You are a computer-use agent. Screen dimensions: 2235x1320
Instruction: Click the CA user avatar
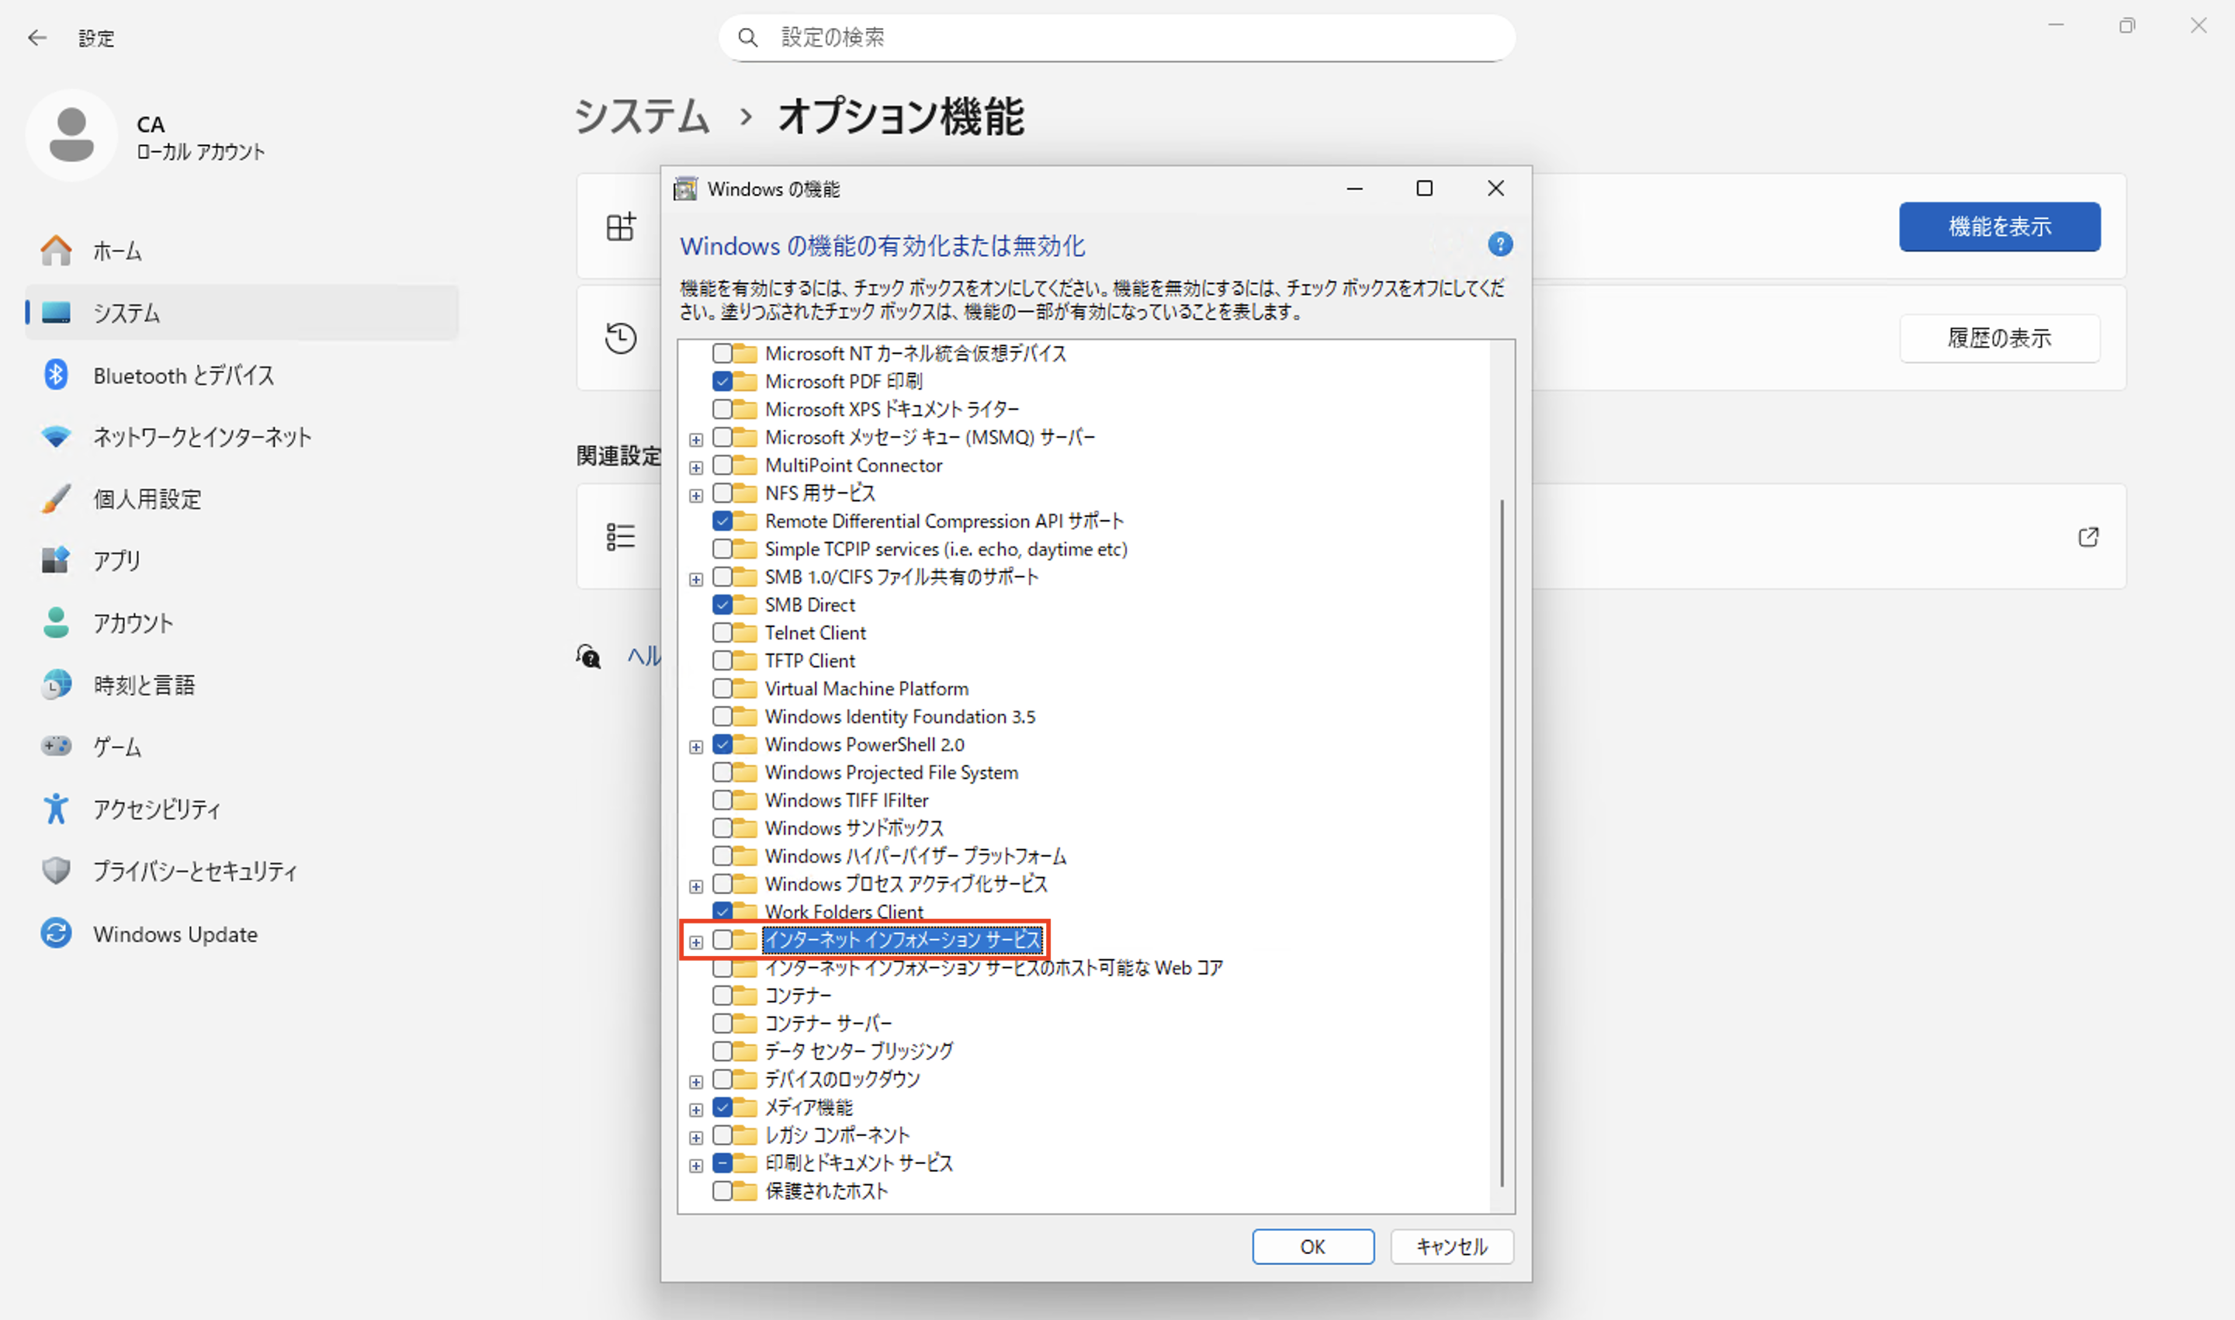71,135
